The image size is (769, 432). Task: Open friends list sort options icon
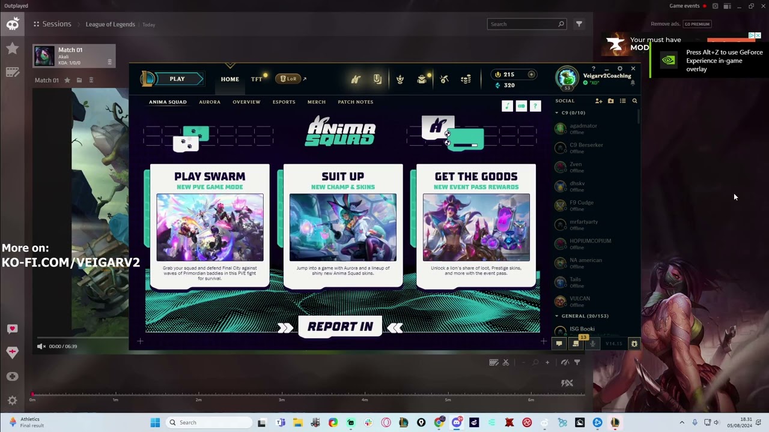623,101
